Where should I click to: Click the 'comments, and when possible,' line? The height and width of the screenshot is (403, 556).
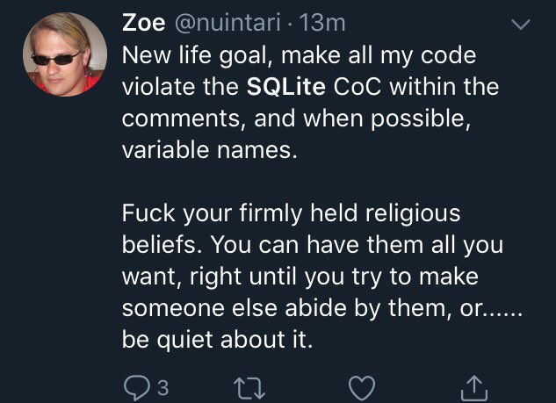pyautogui.click(x=296, y=119)
